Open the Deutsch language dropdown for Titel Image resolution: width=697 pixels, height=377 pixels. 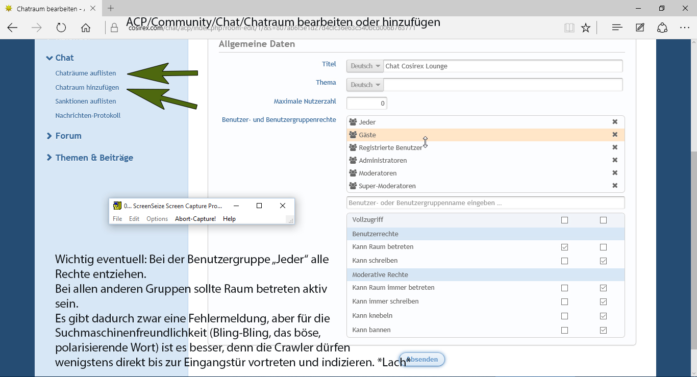(x=365, y=66)
